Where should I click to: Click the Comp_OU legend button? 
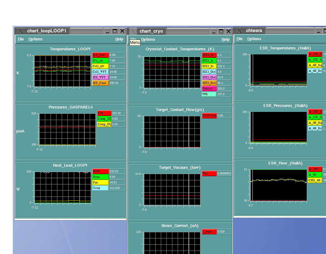pyautogui.click(x=104, y=124)
